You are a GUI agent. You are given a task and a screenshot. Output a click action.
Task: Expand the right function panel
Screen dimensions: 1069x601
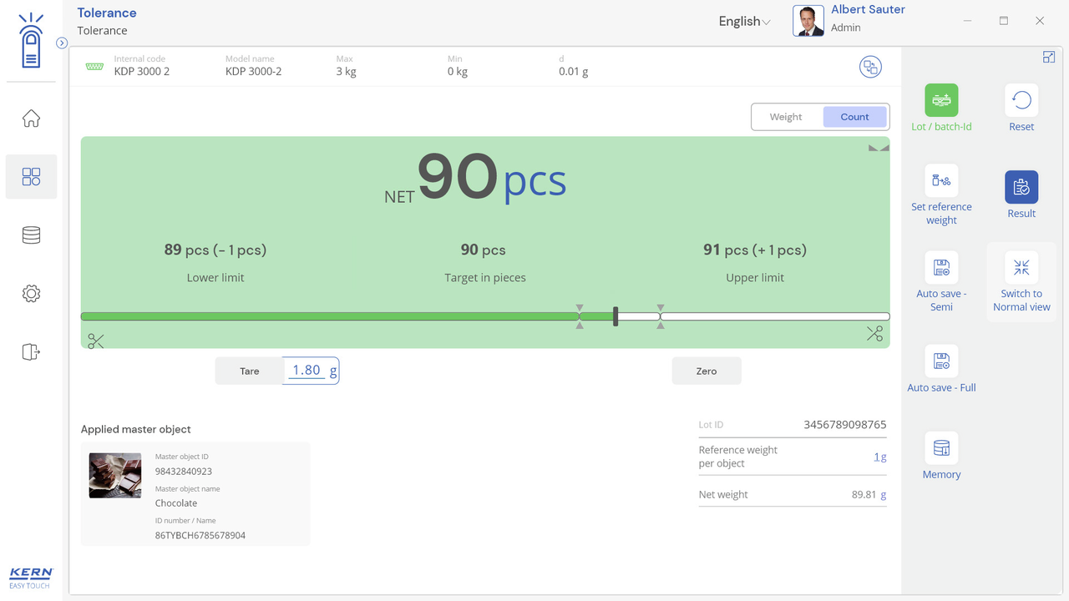point(1049,57)
